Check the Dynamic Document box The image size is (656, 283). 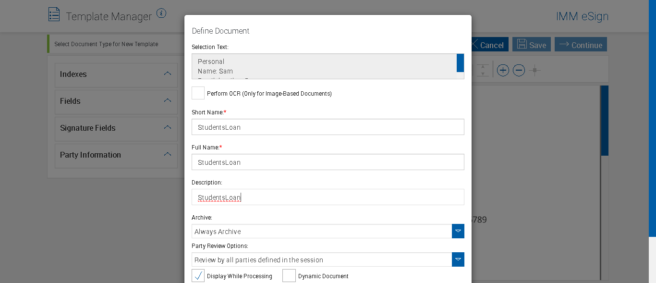coord(289,276)
